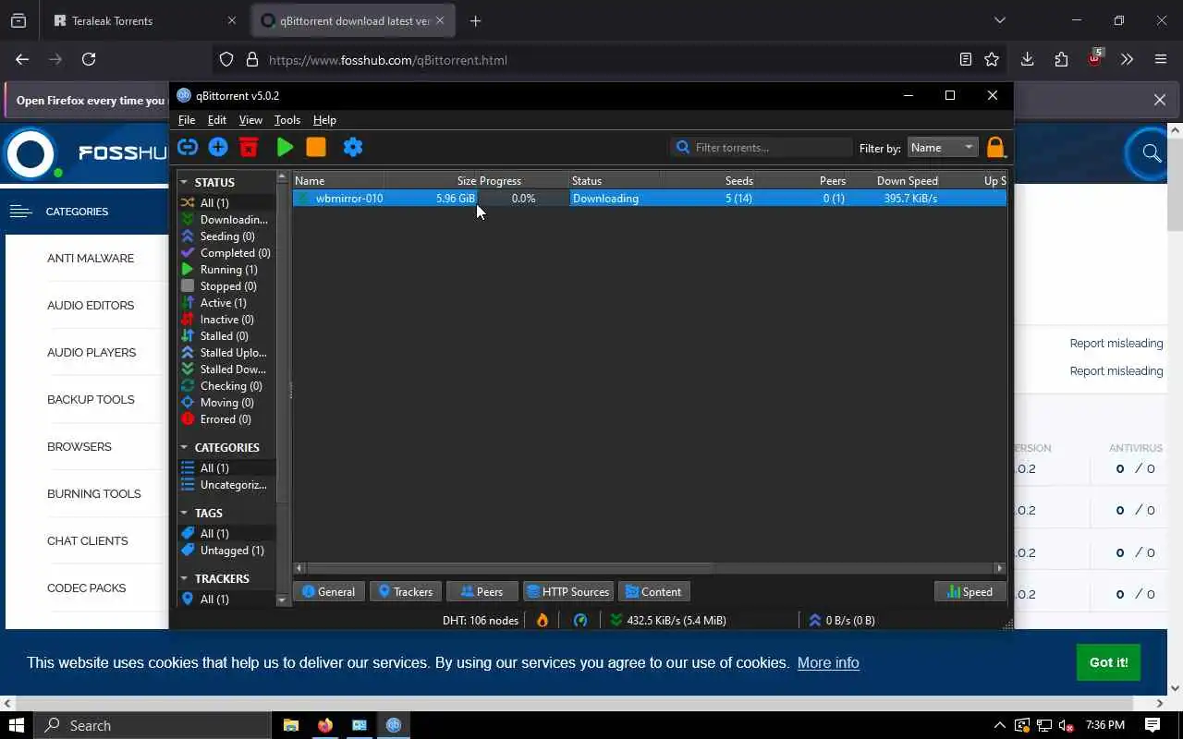Open Firefox downloads arrow icon
The width and height of the screenshot is (1183, 739).
[1027, 59]
